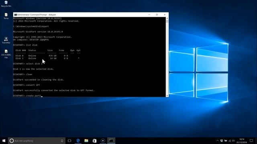Click the console vertical scrollbar thumb
Screen dimensions: 257x144
click(x=167, y=21)
